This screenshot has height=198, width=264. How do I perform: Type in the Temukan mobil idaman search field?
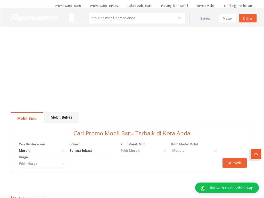click(x=131, y=18)
